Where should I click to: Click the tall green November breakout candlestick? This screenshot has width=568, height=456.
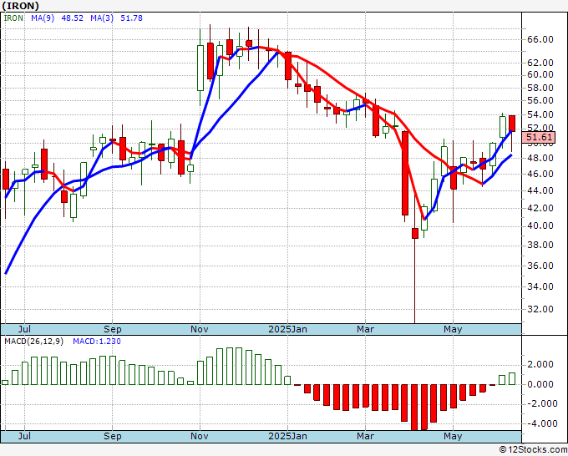pos(200,68)
